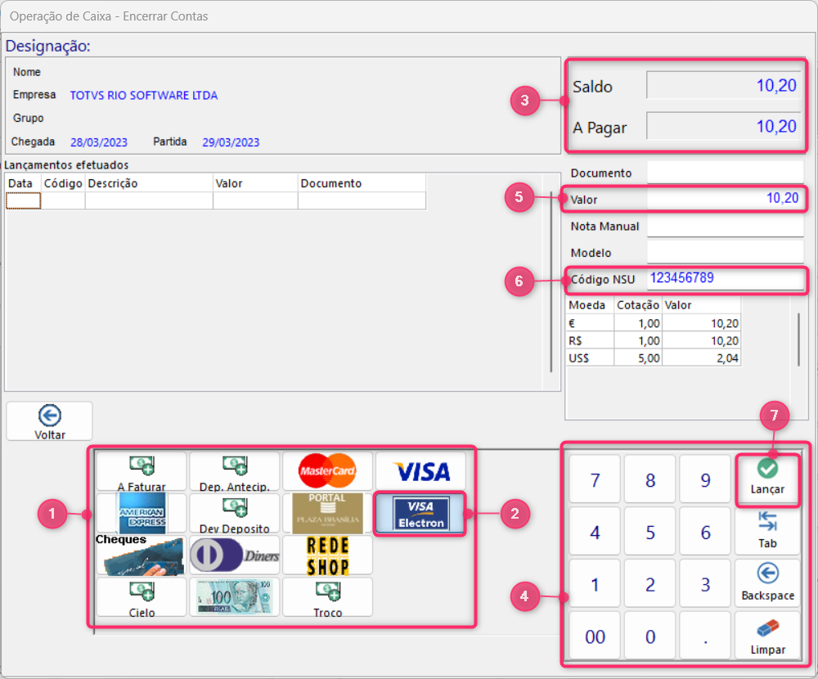The width and height of the screenshot is (818, 679).
Task: Go back with the Voltar button
Action: [x=50, y=421]
